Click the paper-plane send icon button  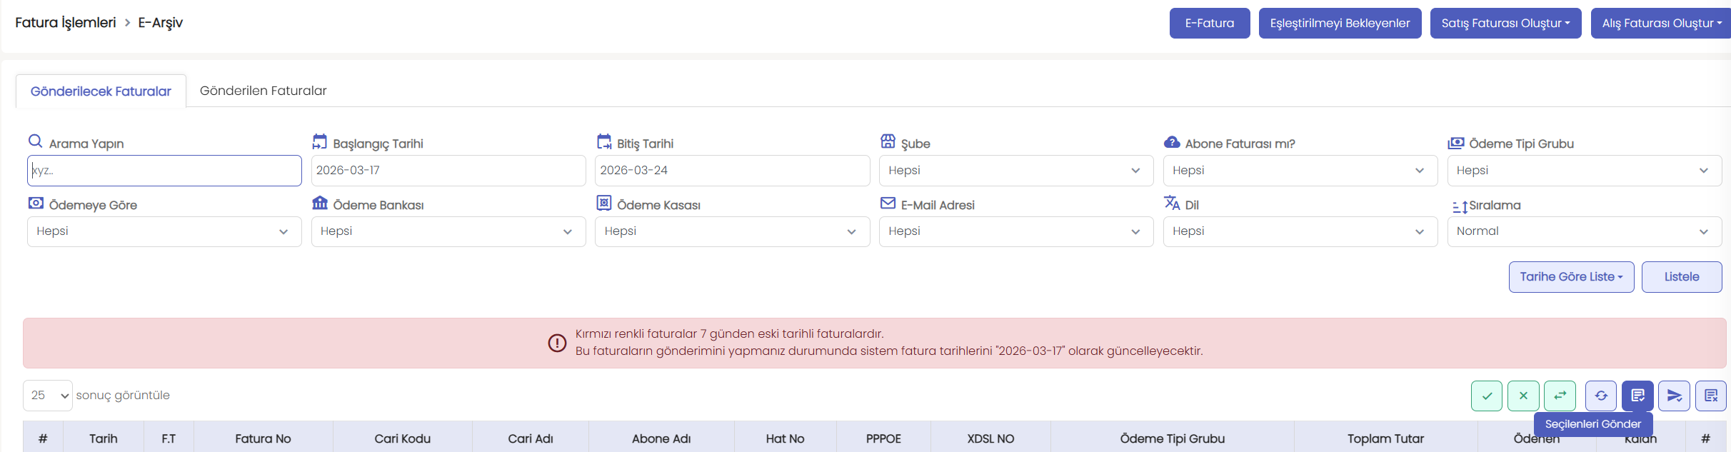click(x=1674, y=396)
